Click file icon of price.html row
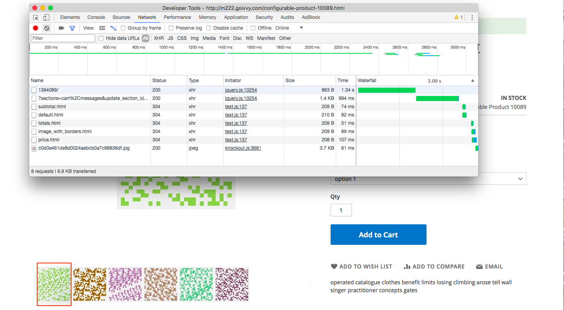Image resolution: width=564 pixels, height=310 pixels. click(34, 140)
